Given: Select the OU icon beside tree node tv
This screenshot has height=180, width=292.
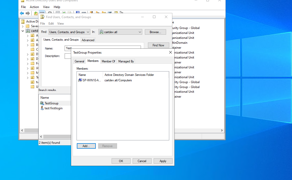Looking at the screenshot, I should (x=32, y=82).
